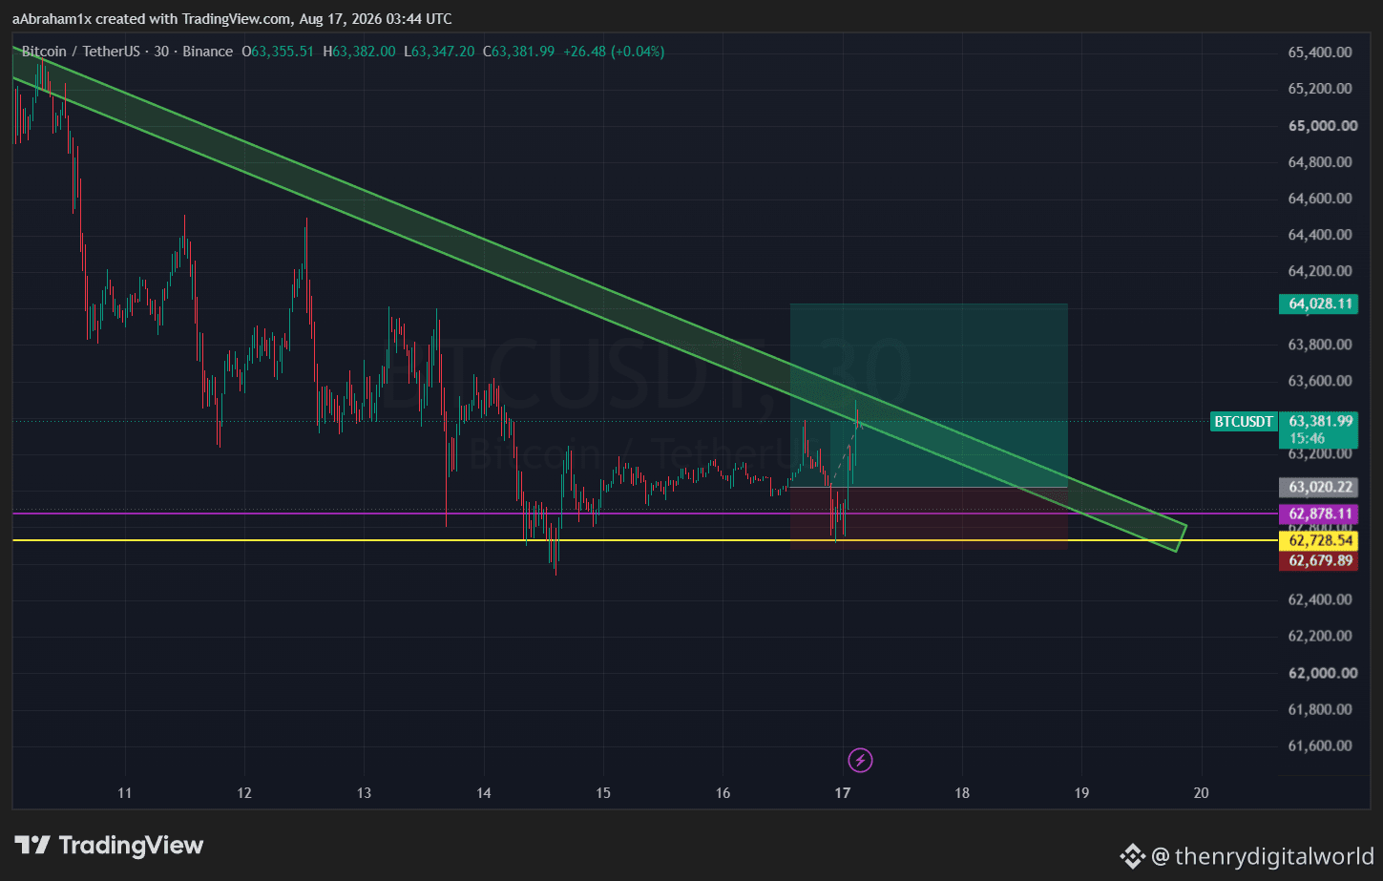Image resolution: width=1383 pixels, height=881 pixels.
Task: Click date 12 on the time axis
Action: 244,793
